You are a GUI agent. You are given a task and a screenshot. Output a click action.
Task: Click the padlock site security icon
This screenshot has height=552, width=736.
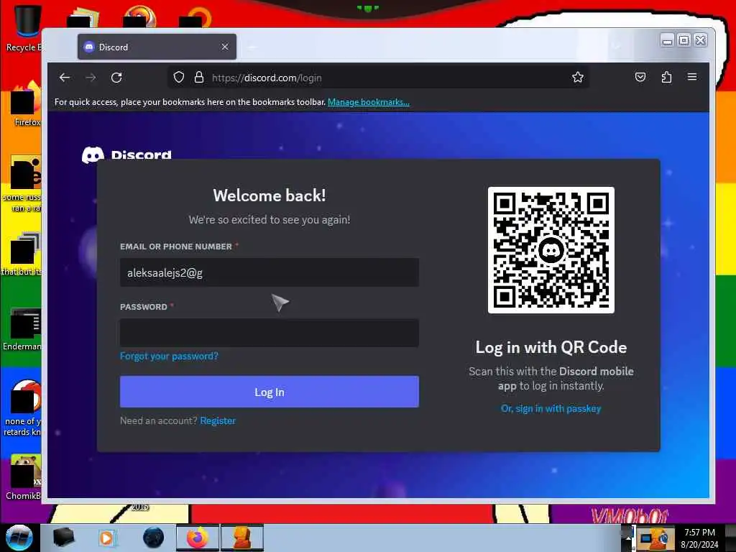point(199,78)
